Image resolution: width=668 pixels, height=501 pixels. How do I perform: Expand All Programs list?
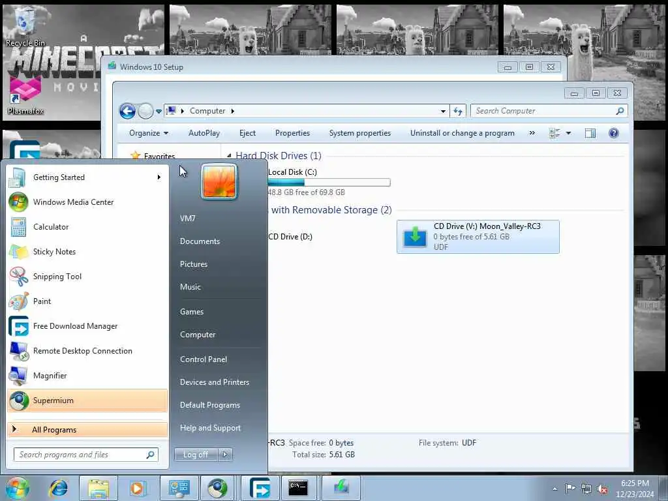tap(87, 429)
